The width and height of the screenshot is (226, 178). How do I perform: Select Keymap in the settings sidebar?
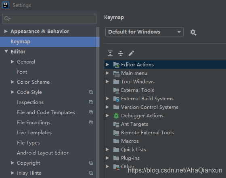point(50,42)
